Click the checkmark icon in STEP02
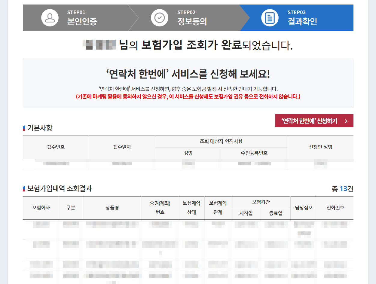This screenshot has width=376, height=284. click(x=160, y=18)
